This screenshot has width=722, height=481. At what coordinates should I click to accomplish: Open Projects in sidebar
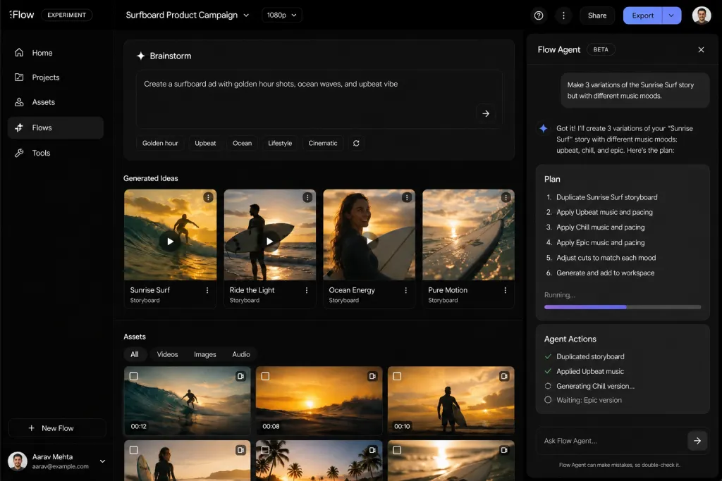point(55,77)
